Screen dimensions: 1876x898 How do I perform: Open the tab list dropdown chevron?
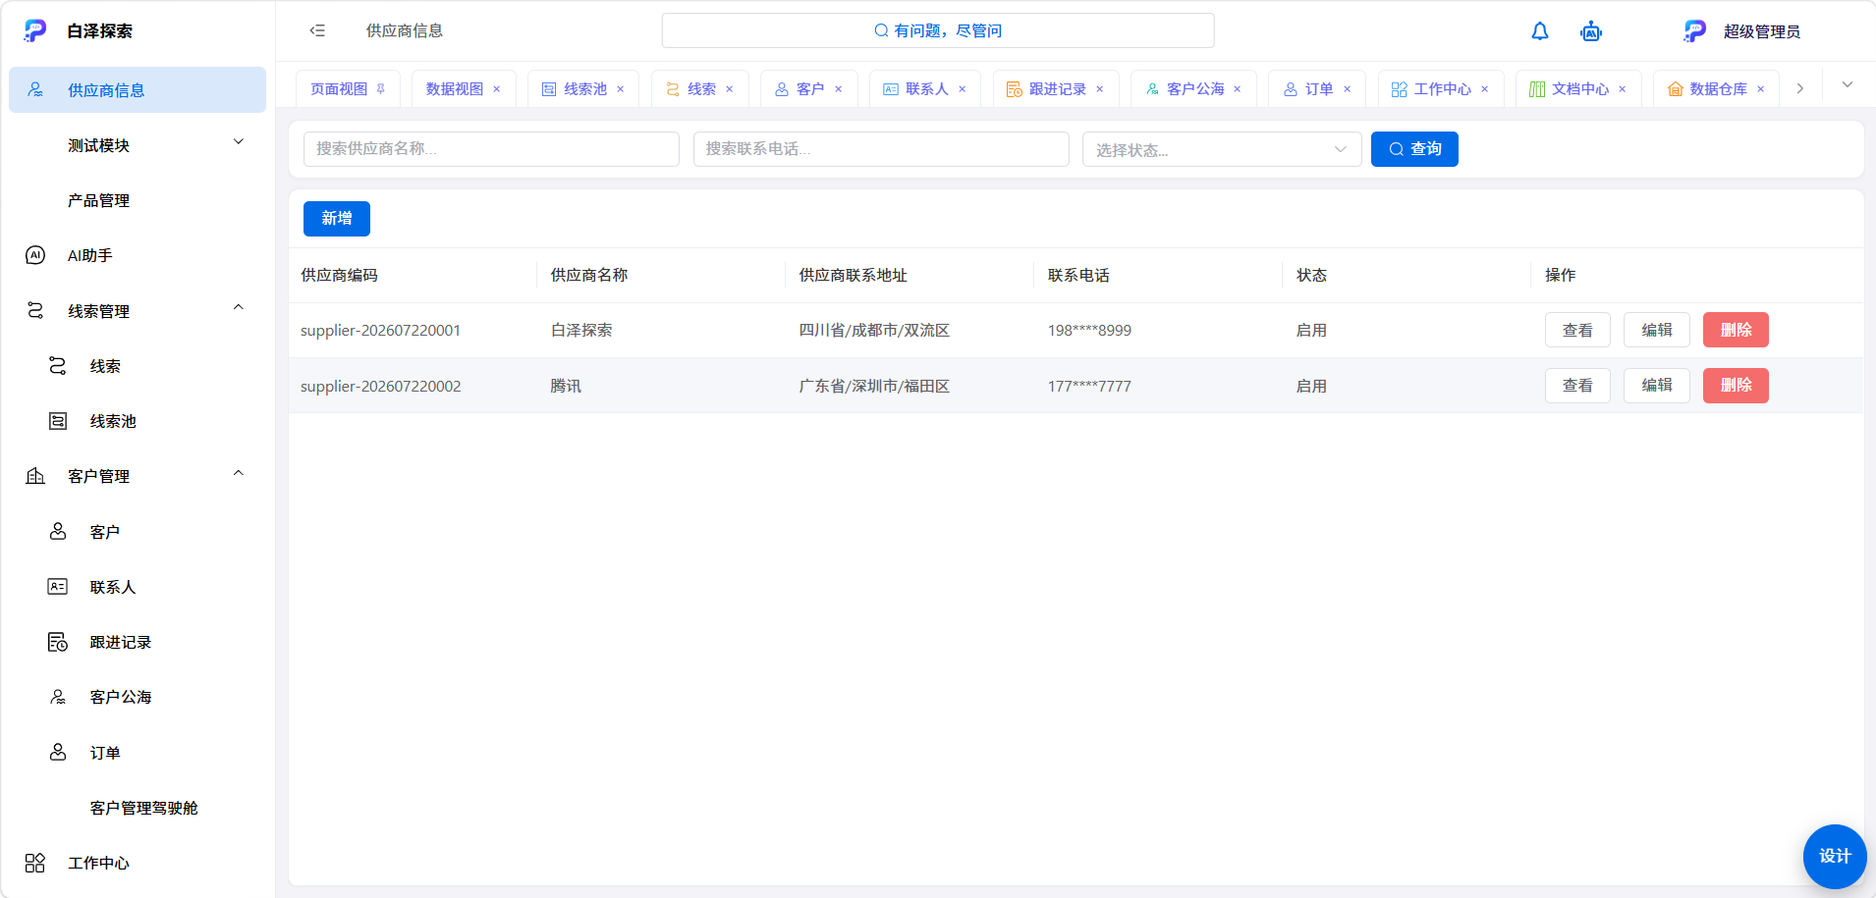pyautogui.click(x=1848, y=84)
